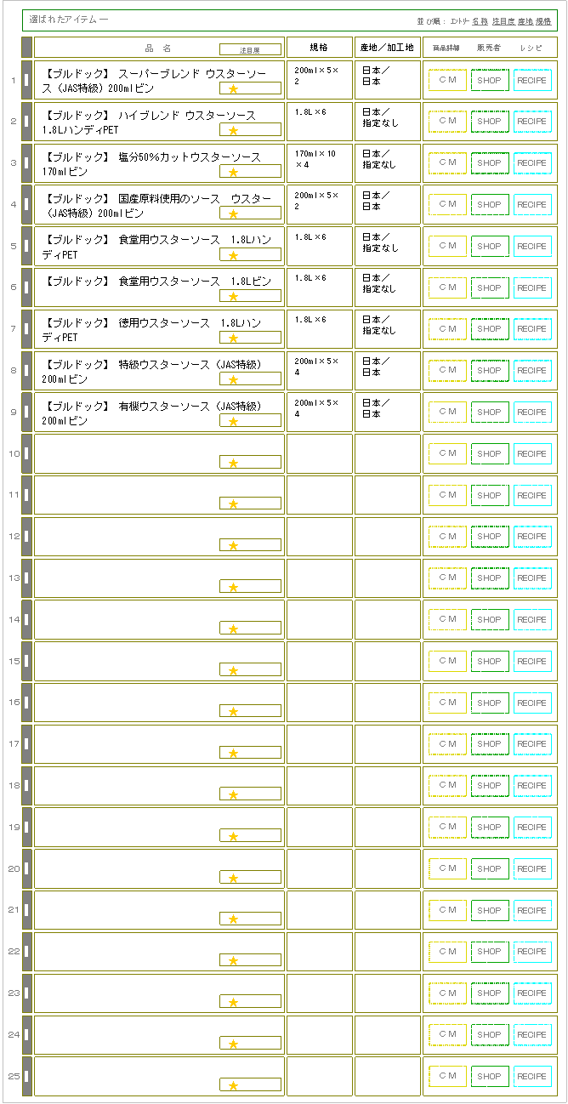The width and height of the screenshot is (568, 1104).
Task: Click star rating for 特級ウスターソース
Action: tap(233, 380)
